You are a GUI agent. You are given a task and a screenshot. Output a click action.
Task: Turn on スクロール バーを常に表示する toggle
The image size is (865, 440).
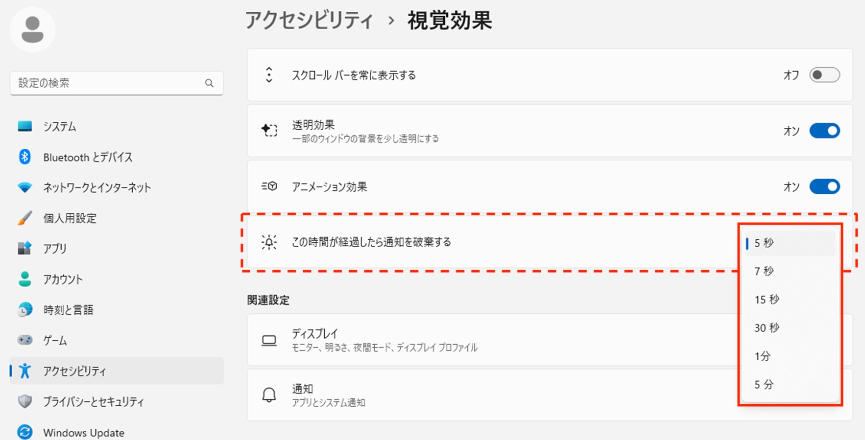pos(824,75)
